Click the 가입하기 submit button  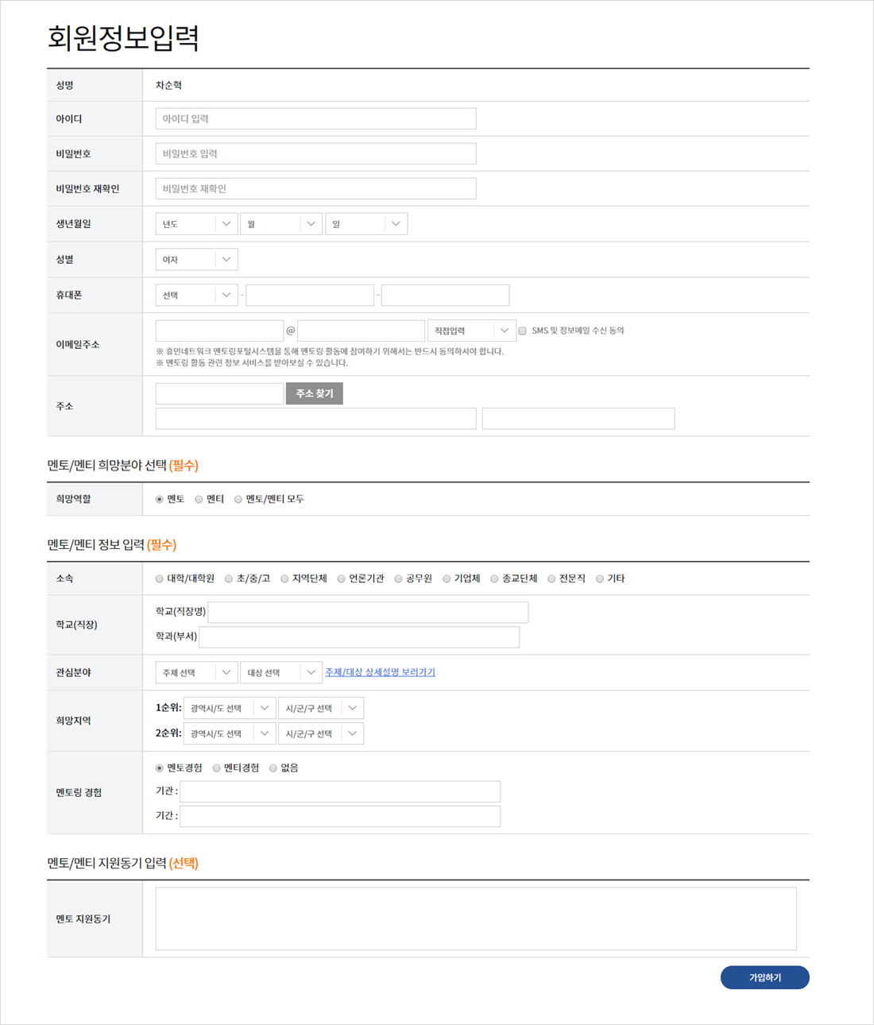pos(764,977)
